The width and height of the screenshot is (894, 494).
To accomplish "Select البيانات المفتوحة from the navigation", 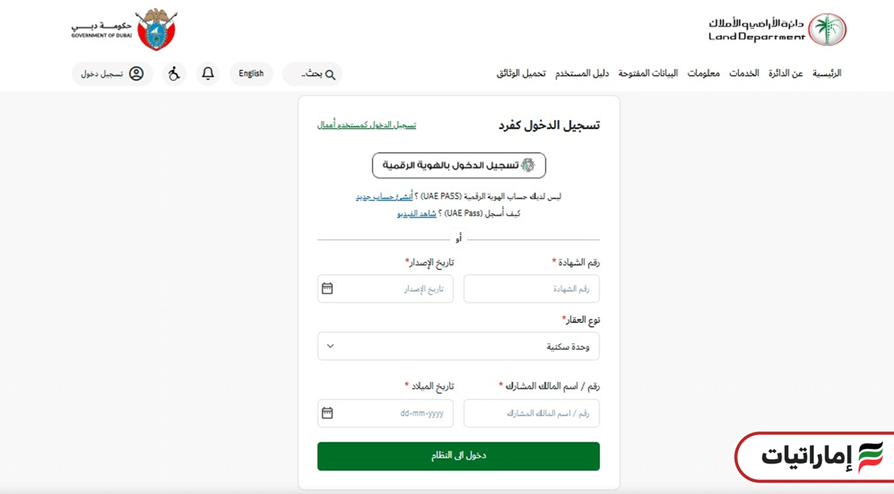I will pyautogui.click(x=648, y=73).
